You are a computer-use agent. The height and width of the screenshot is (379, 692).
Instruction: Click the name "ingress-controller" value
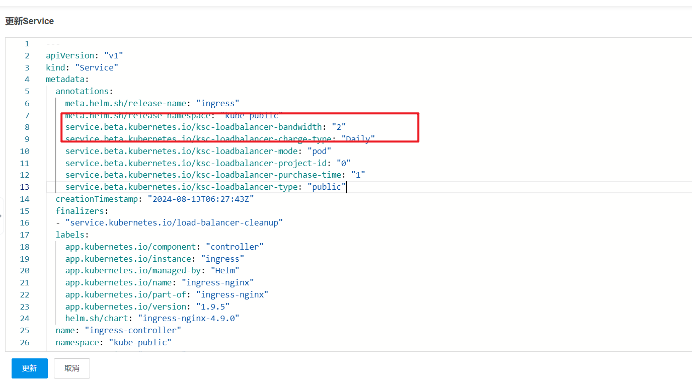133,331
